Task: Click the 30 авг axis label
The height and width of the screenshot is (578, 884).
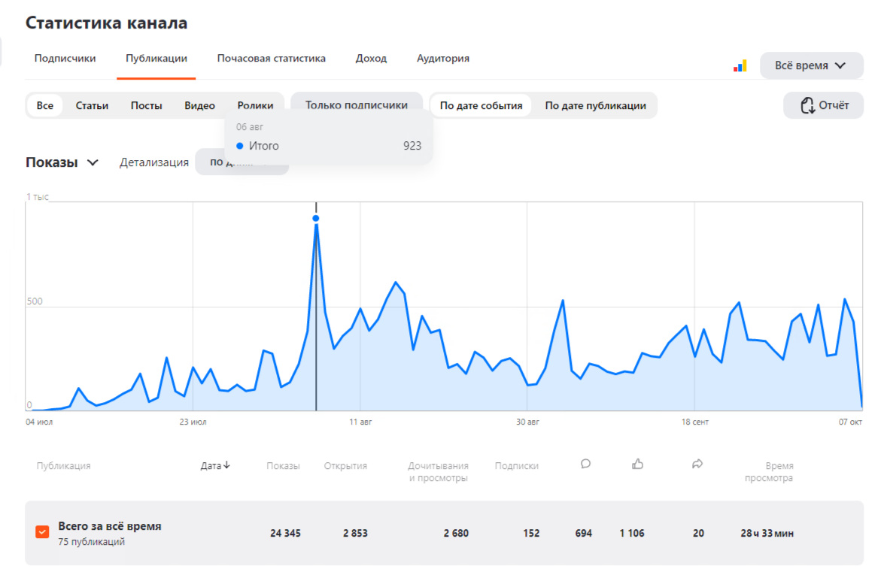Action: (x=527, y=422)
